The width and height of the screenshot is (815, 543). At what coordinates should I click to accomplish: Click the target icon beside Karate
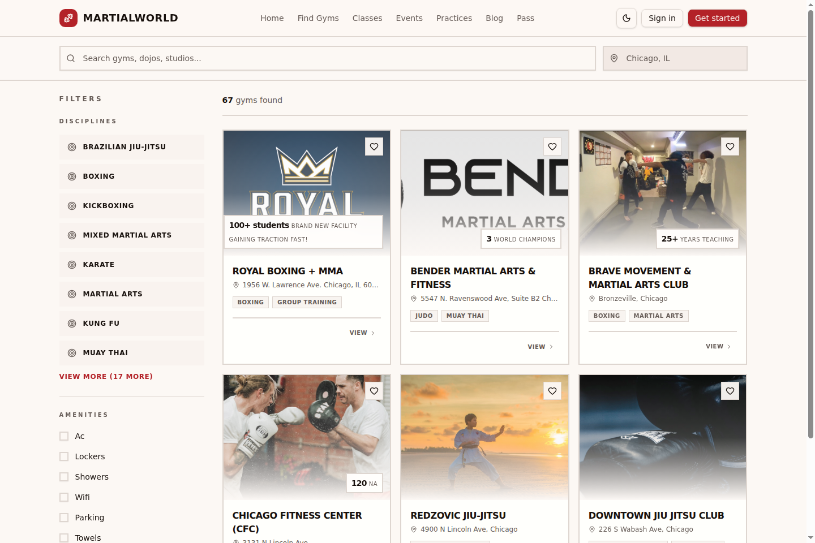[x=72, y=265]
